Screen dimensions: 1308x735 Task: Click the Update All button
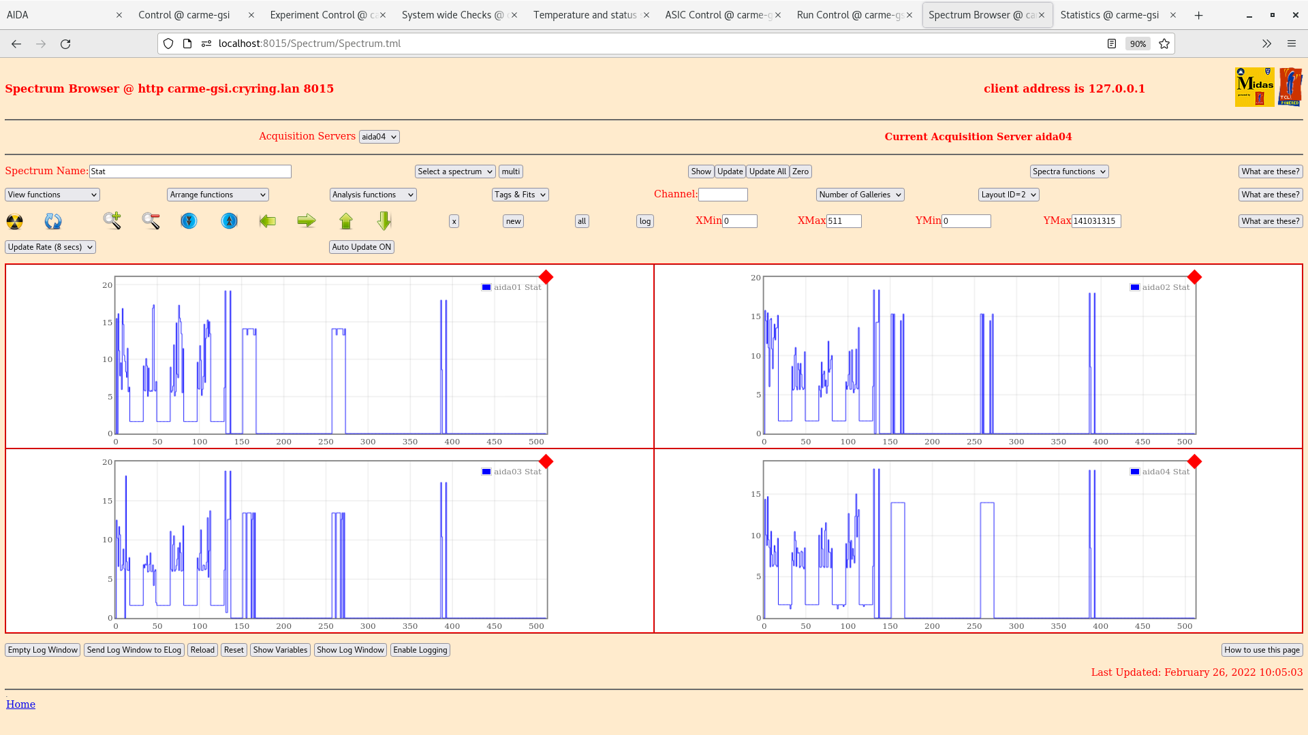click(x=768, y=171)
